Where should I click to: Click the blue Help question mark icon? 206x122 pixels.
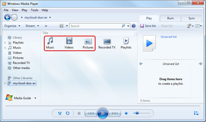[x=134, y=26]
